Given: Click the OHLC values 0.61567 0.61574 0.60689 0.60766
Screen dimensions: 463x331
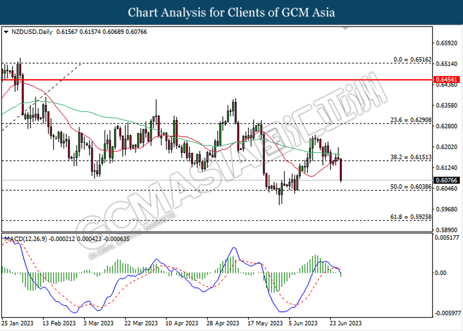Looking at the screenshot, I should [x=102, y=32].
